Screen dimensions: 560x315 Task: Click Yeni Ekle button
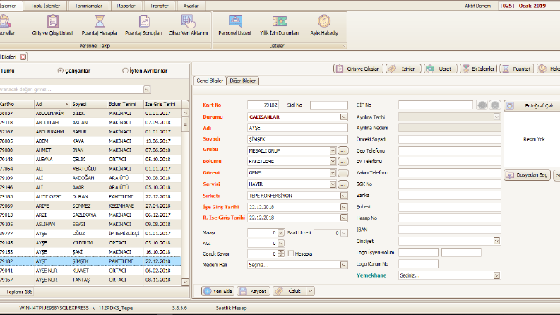pos(218,291)
